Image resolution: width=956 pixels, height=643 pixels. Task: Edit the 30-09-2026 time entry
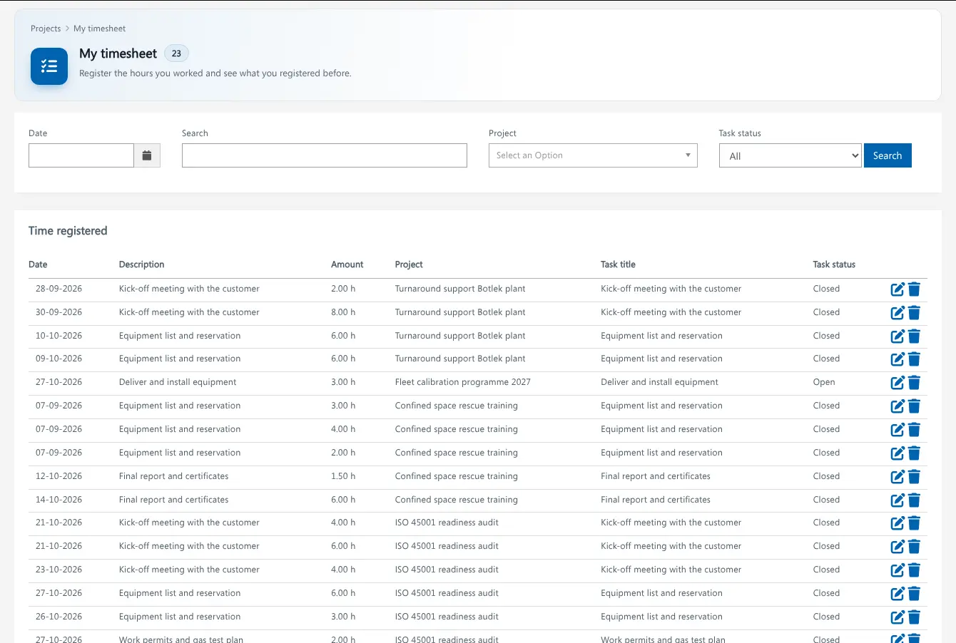pos(897,313)
